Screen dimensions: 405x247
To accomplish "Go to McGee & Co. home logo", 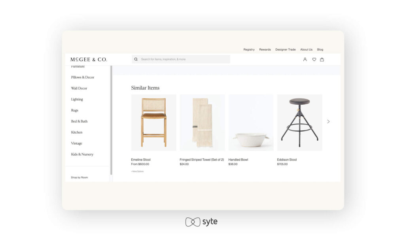I will click(x=89, y=59).
